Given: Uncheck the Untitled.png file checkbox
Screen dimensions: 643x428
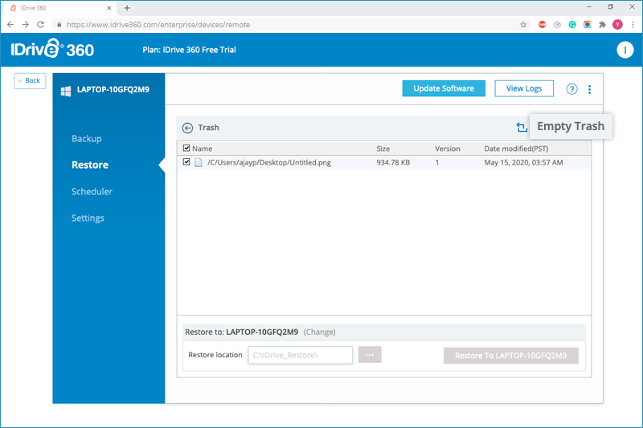Looking at the screenshot, I should point(186,161).
